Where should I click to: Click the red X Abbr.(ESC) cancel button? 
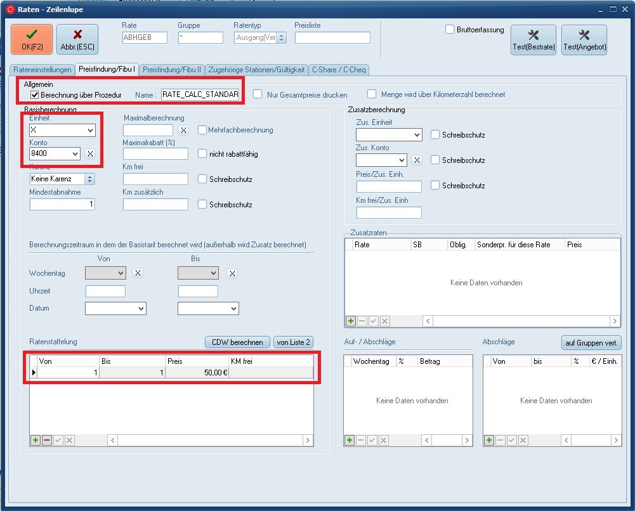point(77,39)
